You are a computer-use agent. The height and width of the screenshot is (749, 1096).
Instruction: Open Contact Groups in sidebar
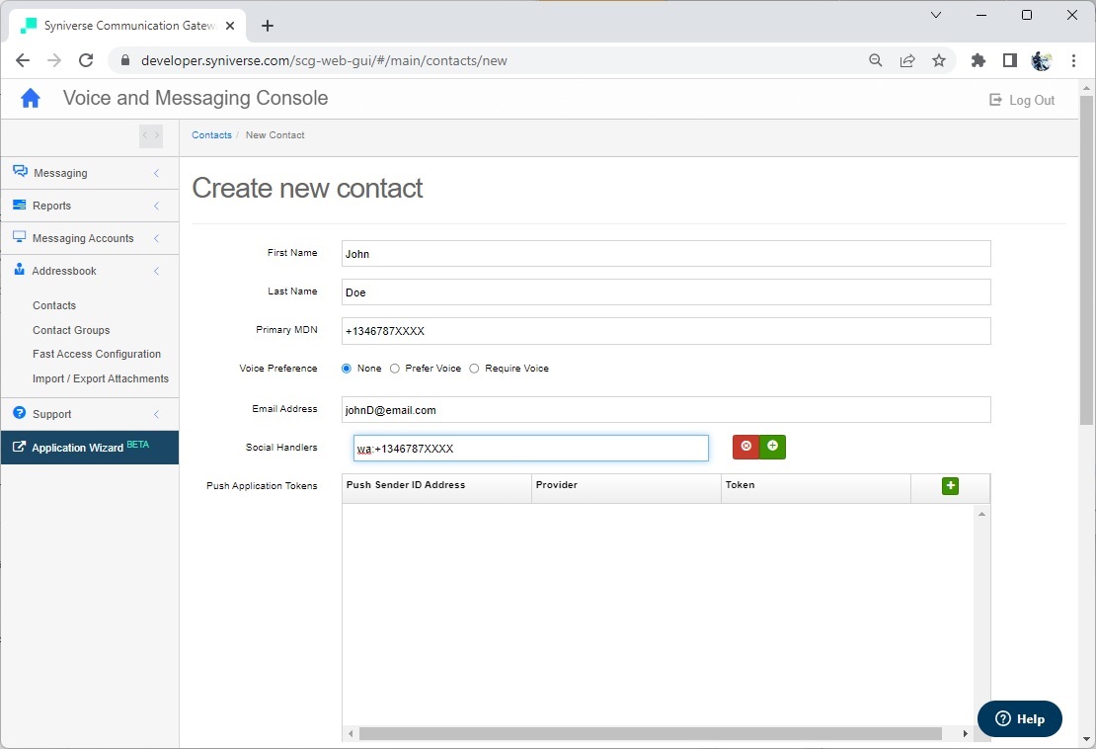tap(71, 330)
